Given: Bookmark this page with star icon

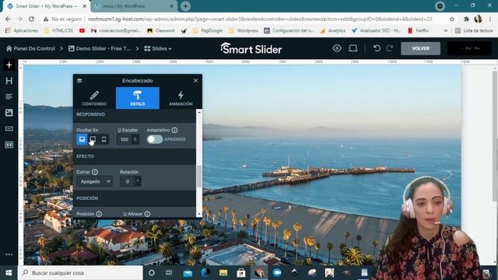Looking at the screenshot, I should [452, 19].
